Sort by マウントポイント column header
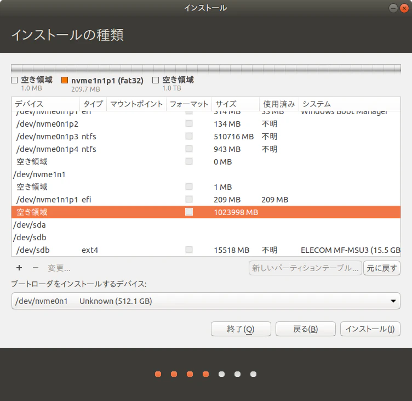The image size is (412, 401). coord(136,104)
